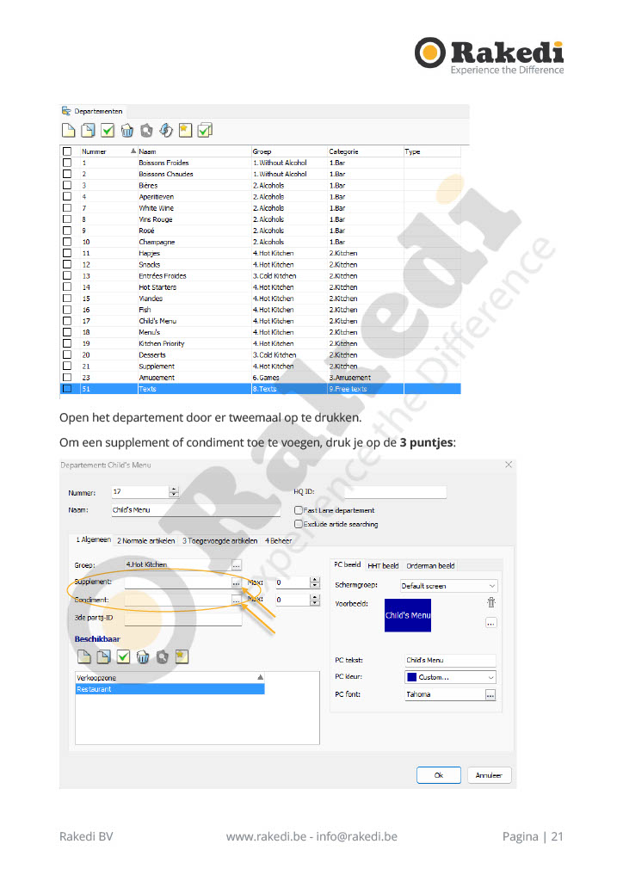623x881 pixels.
Task: Click the Annuleer button
Action: (x=490, y=775)
